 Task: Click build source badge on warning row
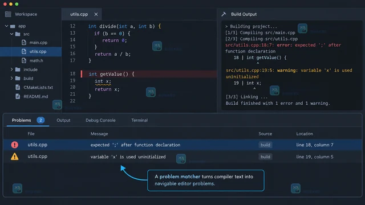(x=265, y=157)
